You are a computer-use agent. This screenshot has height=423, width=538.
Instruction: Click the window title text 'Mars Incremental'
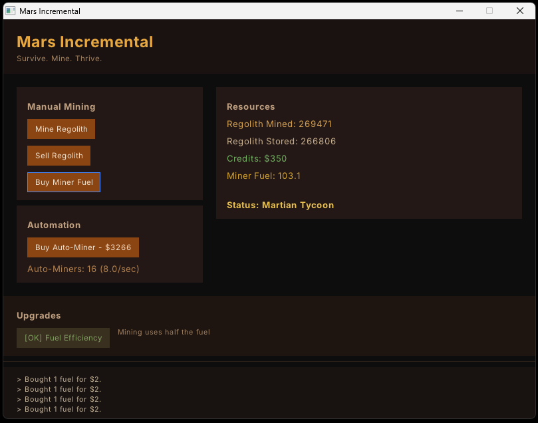coord(50,11)
